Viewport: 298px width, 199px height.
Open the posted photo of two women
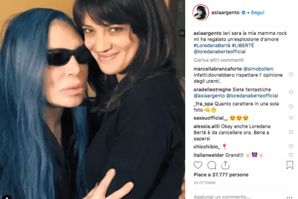pyautogui.click(x=92, y=99)
